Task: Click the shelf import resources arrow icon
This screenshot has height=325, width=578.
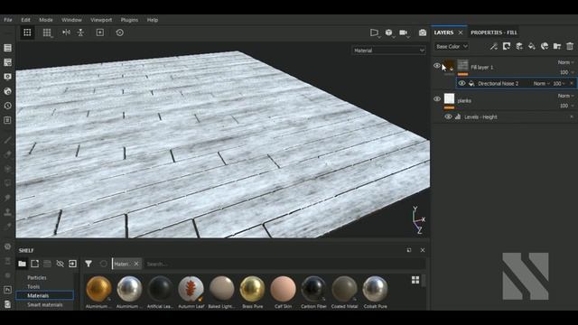Action: click(x=72, y=264)
